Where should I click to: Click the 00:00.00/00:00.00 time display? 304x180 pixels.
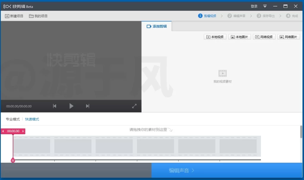click(x=19, y=106)
